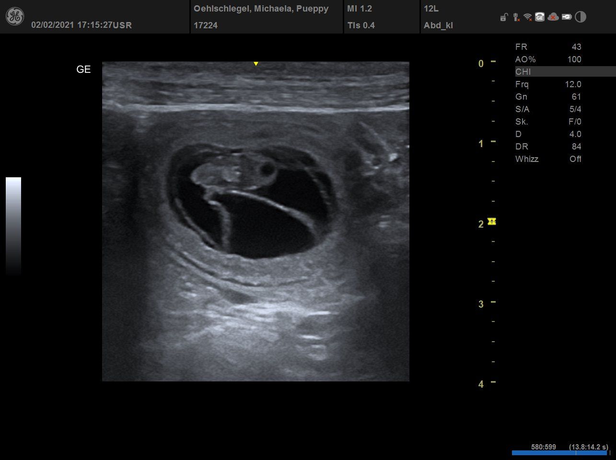Click the battery charging plug icon

567,17
